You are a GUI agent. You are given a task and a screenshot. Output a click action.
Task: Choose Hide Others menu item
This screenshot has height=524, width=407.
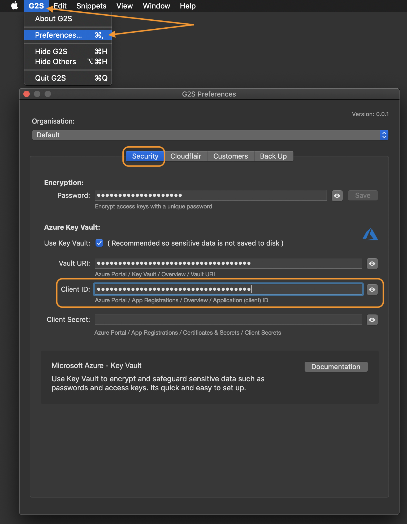[68, 62]
